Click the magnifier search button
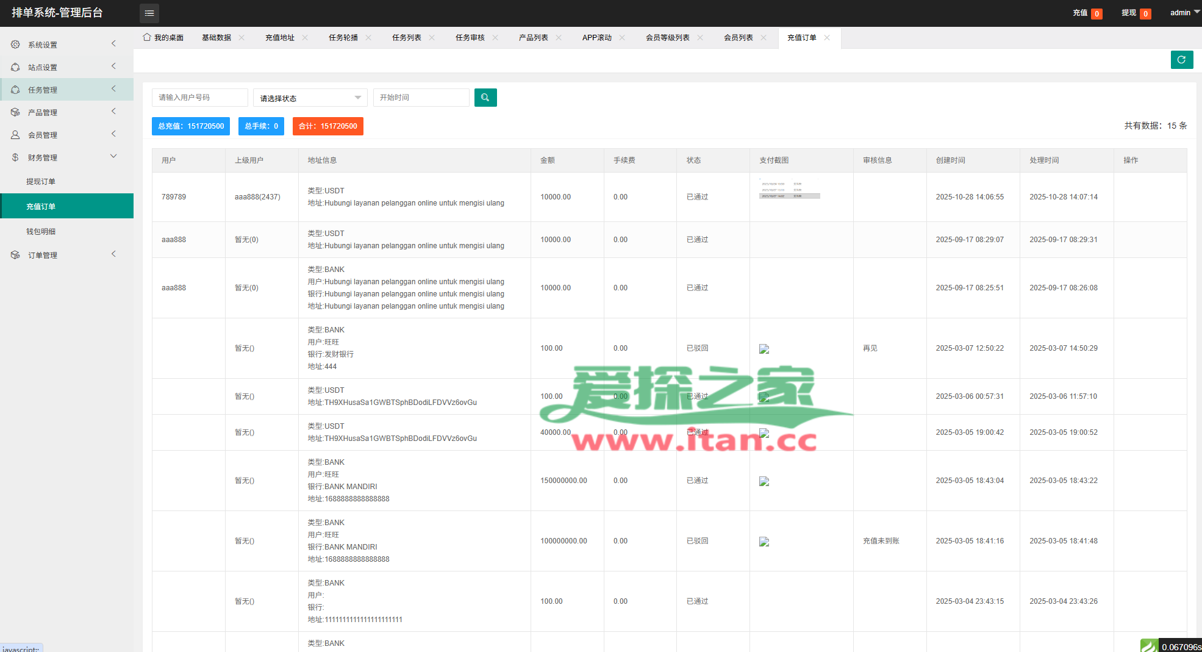Viewport: 1202px width, 652px height. (485, 98)
